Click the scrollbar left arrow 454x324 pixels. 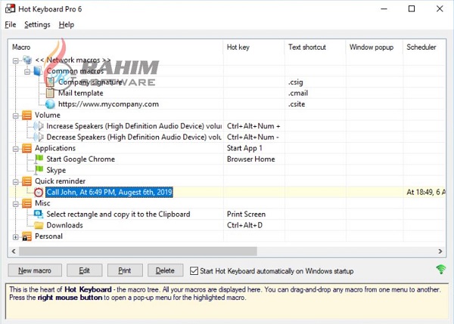tap(14, 251)
